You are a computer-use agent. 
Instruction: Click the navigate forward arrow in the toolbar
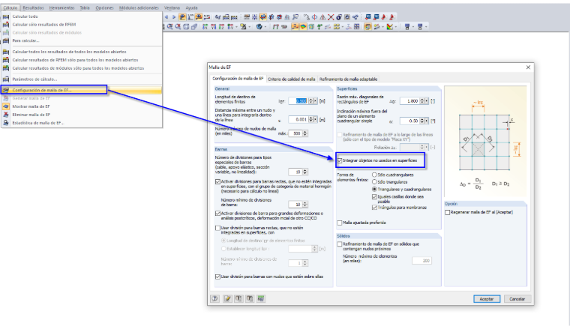pyautogui.click(x=174, y=17)
